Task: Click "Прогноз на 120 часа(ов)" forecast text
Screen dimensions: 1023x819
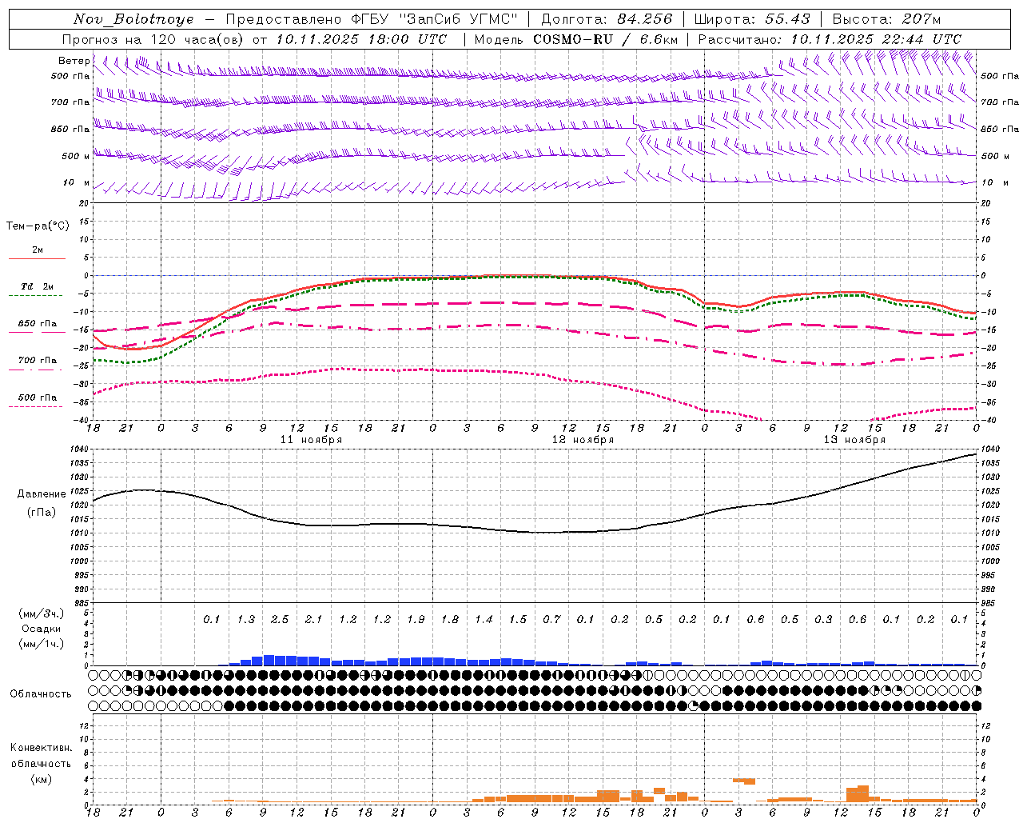Action: (x=153, y=39)
